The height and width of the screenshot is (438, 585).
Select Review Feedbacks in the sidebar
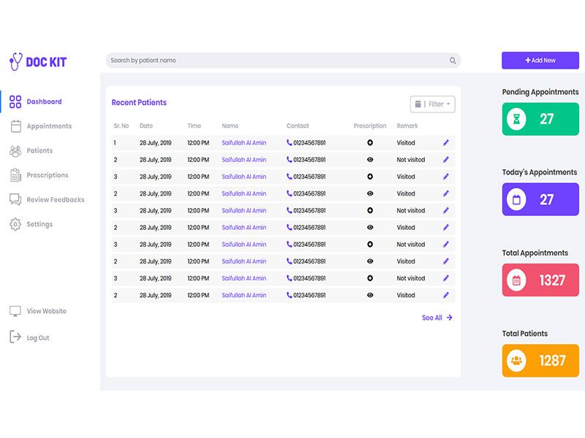coord(55,200)
